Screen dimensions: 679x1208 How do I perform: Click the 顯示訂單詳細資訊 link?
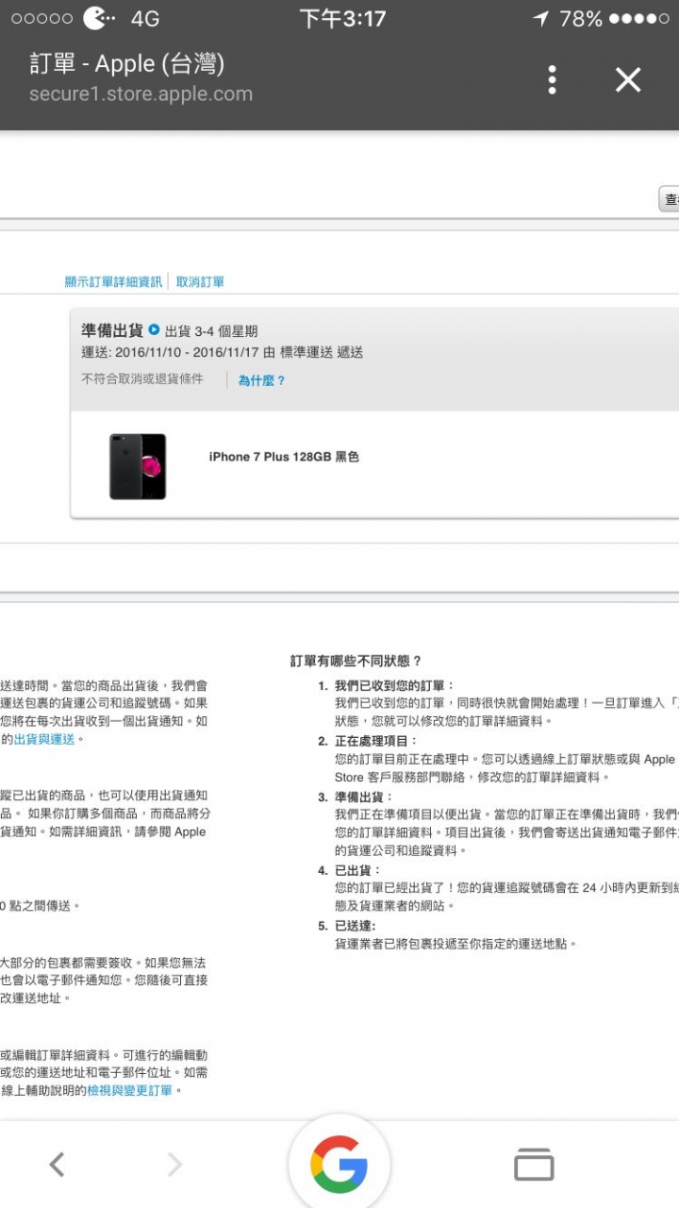[x=113, y=281]
